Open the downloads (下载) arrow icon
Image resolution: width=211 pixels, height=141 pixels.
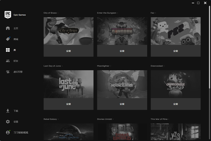[x=8, y=111]
